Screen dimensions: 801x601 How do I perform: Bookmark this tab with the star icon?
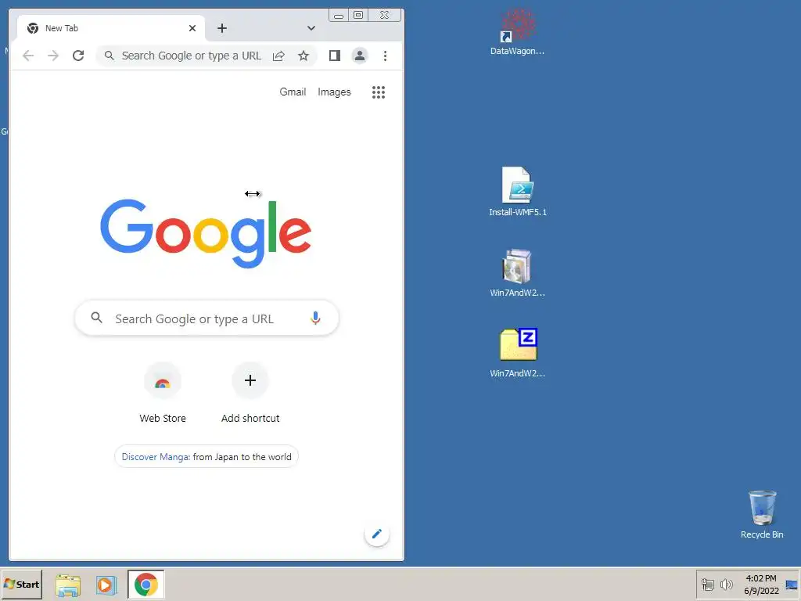(x=304, y=56)
